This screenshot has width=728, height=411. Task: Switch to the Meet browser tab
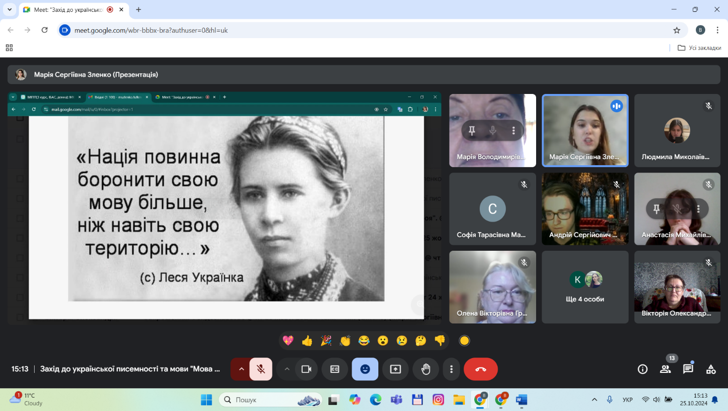point(68,9)
